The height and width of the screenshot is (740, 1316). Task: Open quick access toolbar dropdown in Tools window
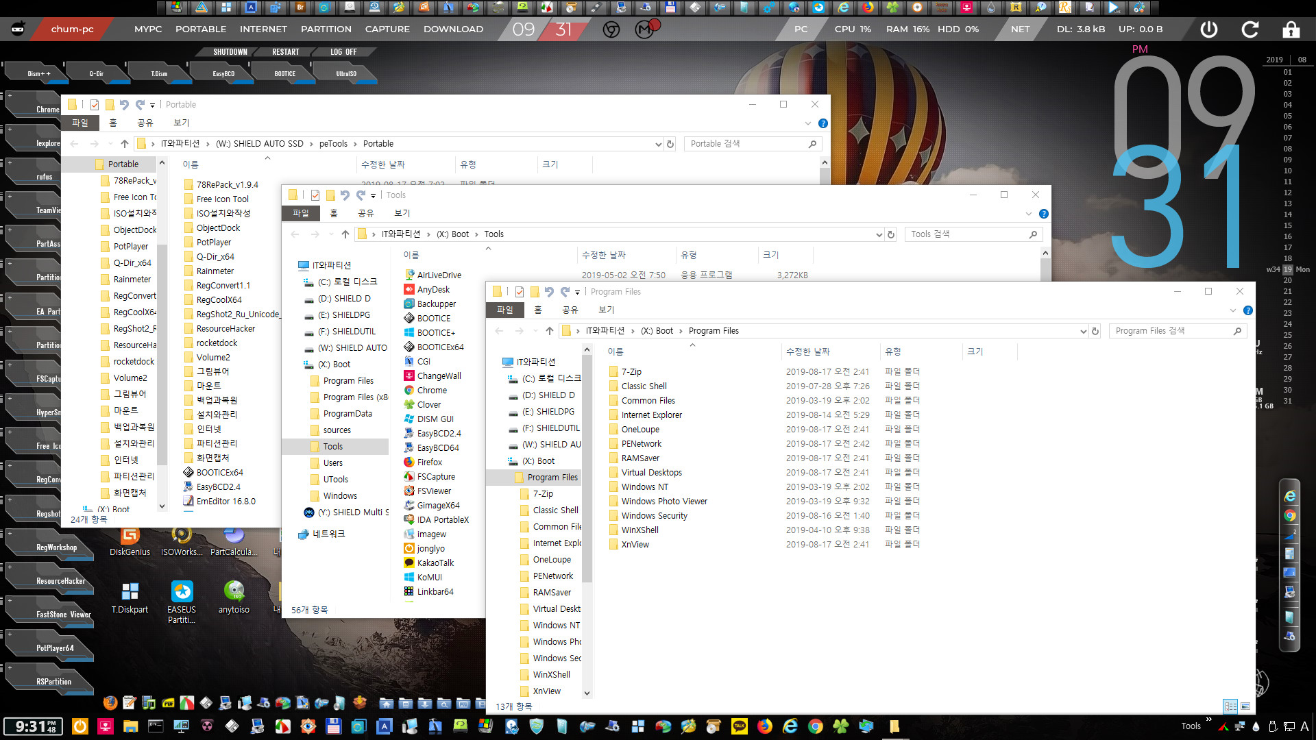[373, 196]
